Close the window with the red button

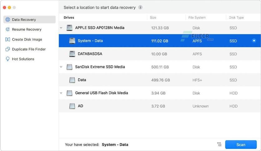(x=4, y=7)
